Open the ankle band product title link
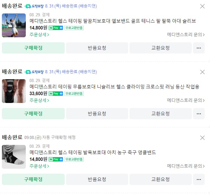The image size is (210, 195). pos(93,152)
